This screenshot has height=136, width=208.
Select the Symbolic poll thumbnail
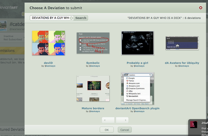pos(93,43)
